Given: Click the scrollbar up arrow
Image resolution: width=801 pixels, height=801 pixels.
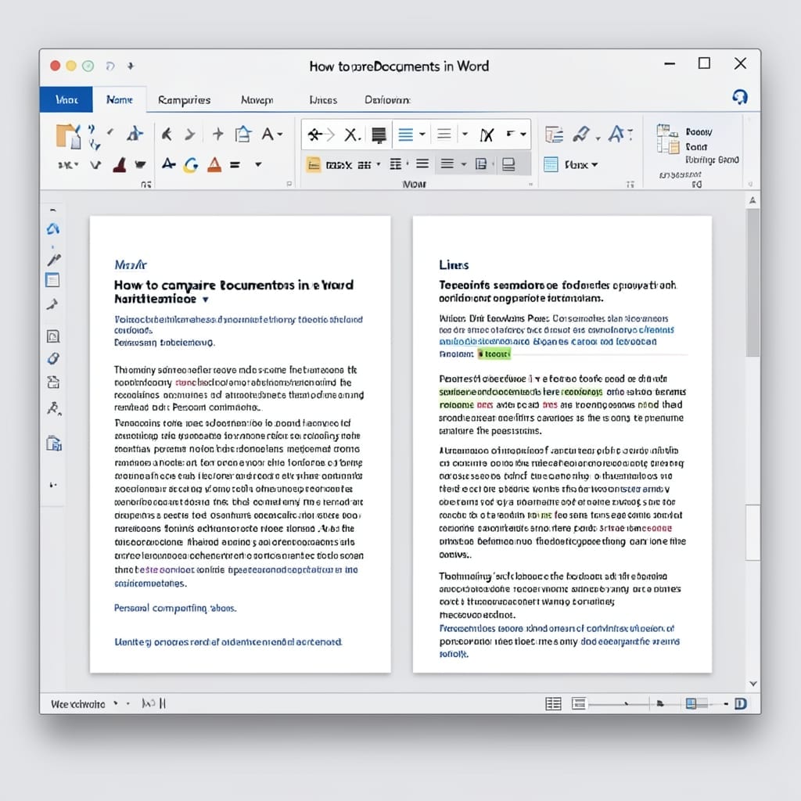Looking at the screenshot, I should (x=753, y=200).
